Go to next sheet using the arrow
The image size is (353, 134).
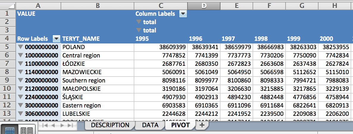[62, 125]
